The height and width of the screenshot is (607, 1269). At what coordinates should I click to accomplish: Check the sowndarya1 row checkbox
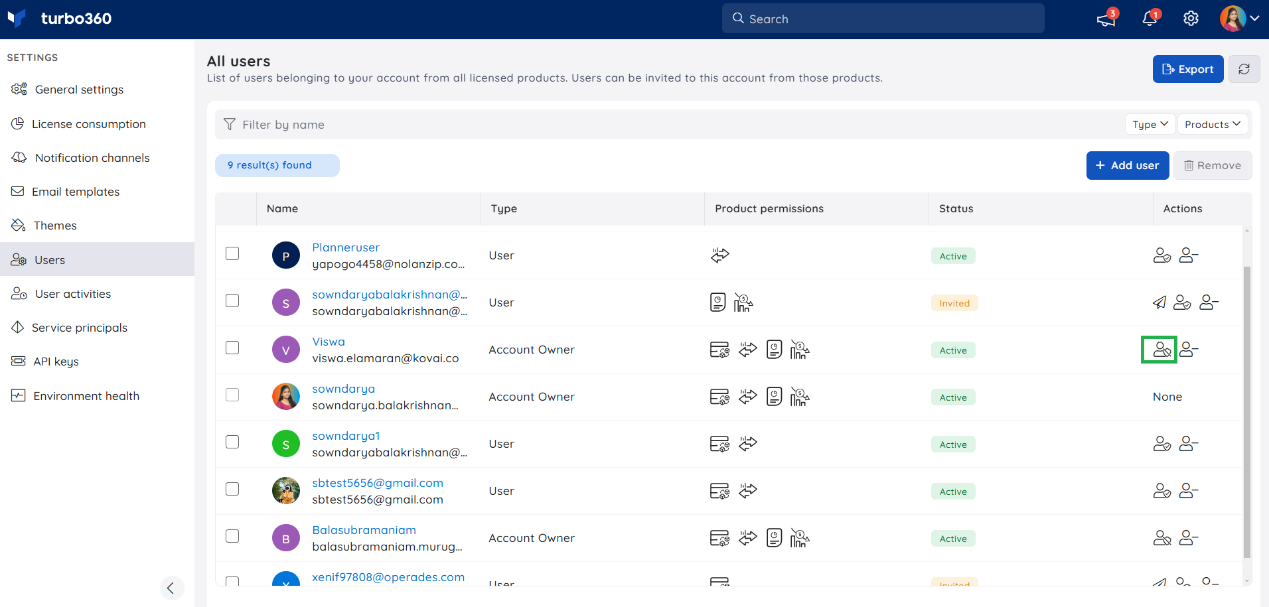(232, 442)
